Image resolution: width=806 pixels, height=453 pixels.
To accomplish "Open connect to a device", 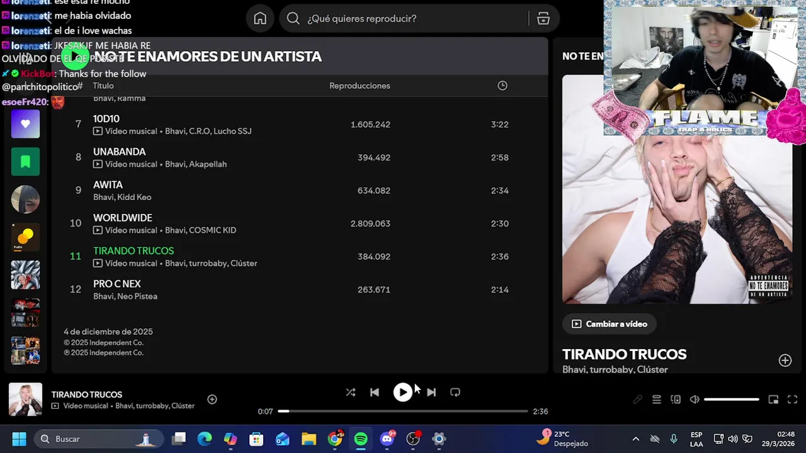I will point(676,400).
